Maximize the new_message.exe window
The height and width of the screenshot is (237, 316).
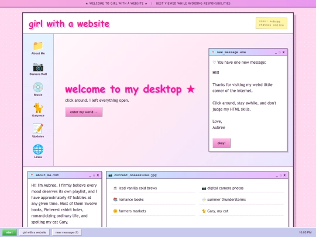click(x=280, y=53)
